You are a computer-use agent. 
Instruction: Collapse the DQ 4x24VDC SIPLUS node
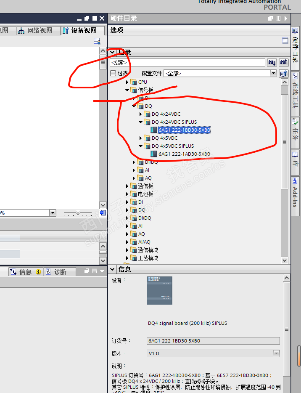[x=141, y=122]
